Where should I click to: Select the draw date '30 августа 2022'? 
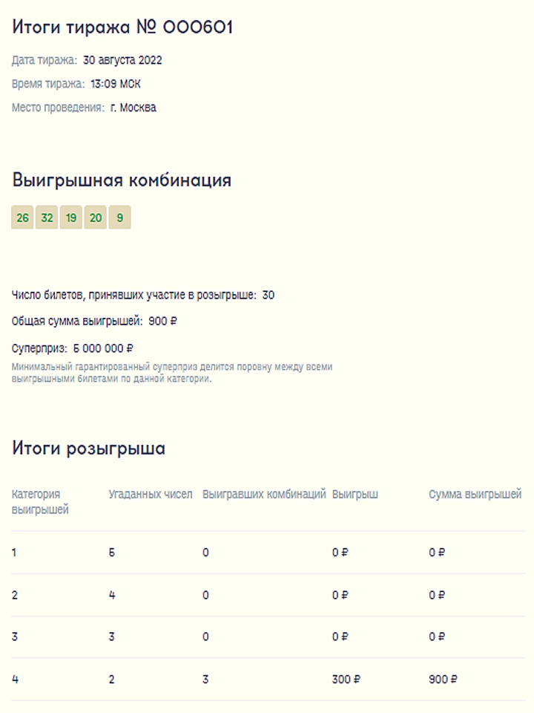(122, 60)
